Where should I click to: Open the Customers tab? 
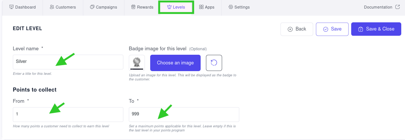tap(63, 7)
